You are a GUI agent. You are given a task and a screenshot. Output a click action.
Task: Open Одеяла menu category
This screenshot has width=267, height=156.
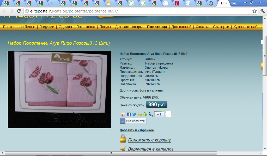pos(65,27)
